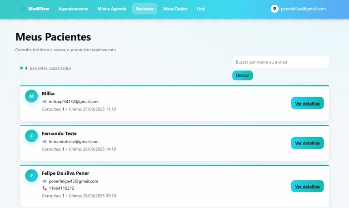
Task: Select the name Felipe Da silva Pener
Action: coord(65,173)
